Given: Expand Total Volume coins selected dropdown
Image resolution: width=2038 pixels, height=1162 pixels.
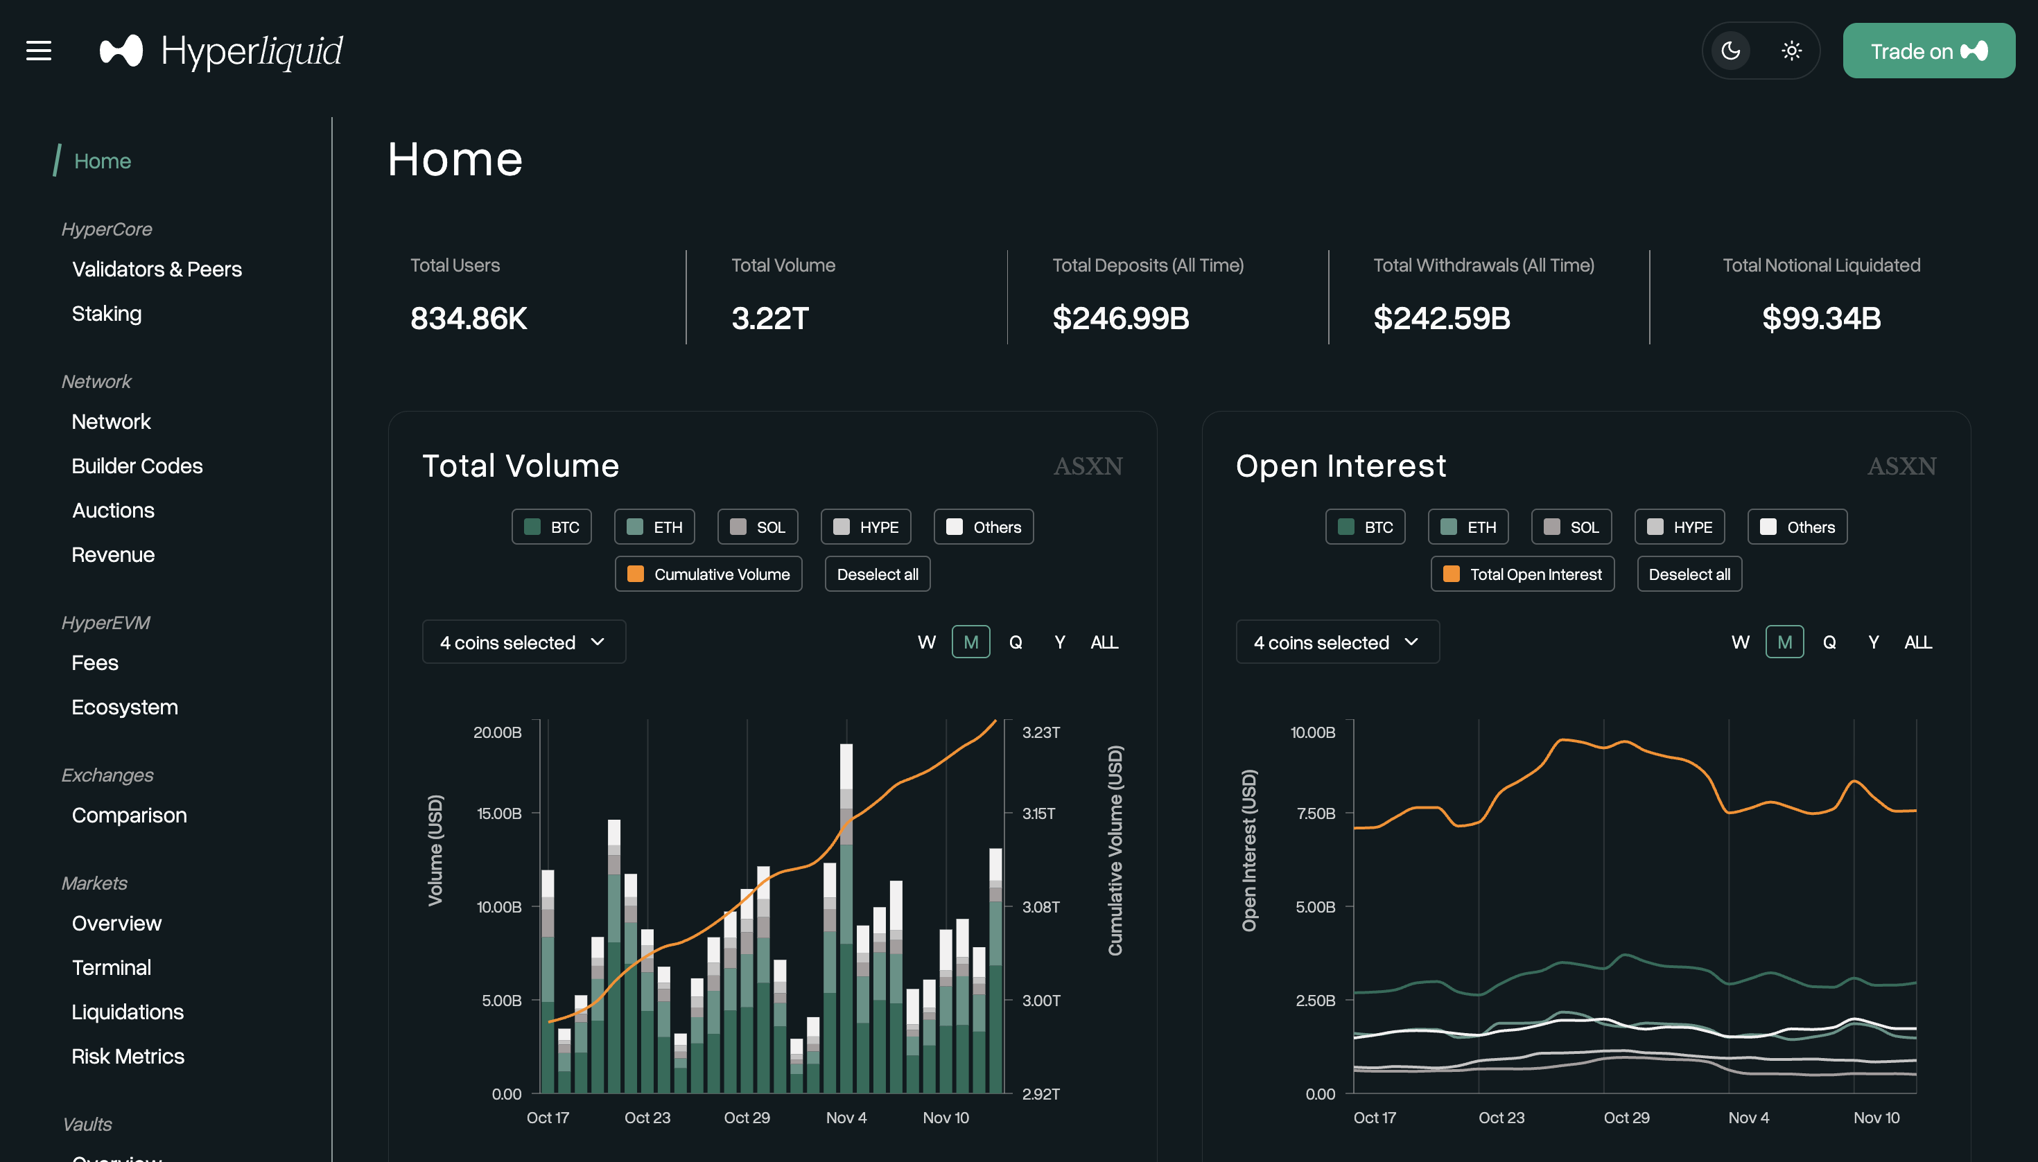Looking at the screenshot, I should click(523, 642).
